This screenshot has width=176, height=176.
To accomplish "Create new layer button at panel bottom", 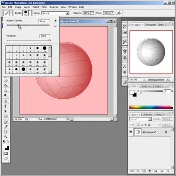I will tap(161, 171).
